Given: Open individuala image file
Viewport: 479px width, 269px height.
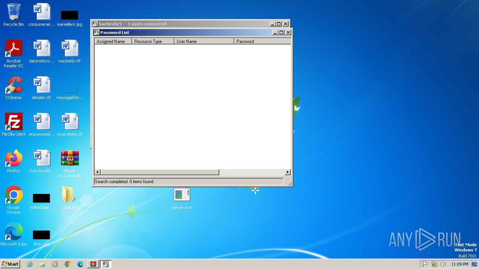Looking at the screenshot, I should pyautogui.click(x=42, y=201).
